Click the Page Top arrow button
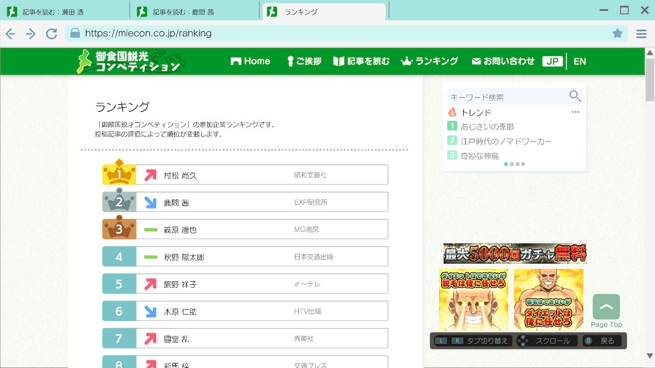655x368 pixels. click(606, 307)
